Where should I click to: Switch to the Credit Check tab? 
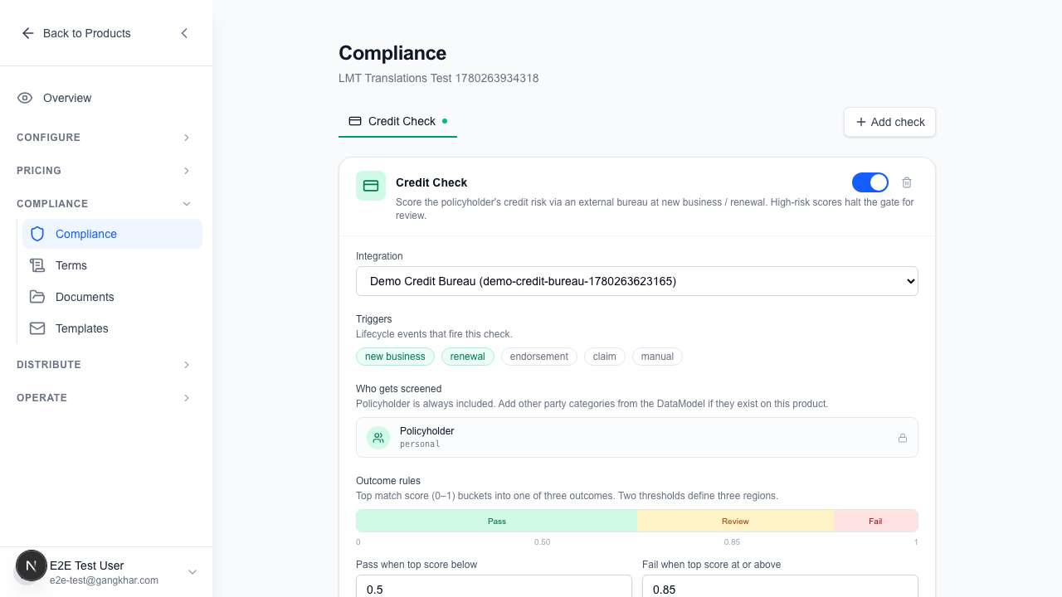coord(397,121)
